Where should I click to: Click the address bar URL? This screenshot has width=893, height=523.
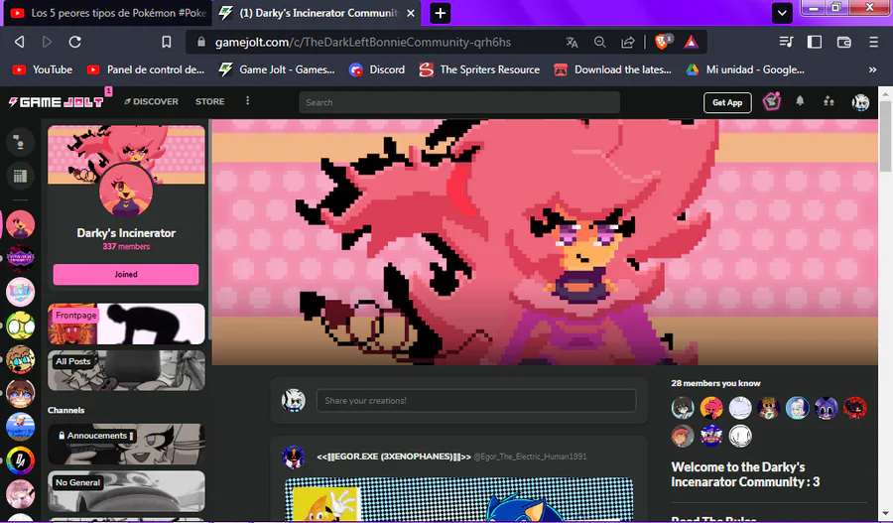363,42
